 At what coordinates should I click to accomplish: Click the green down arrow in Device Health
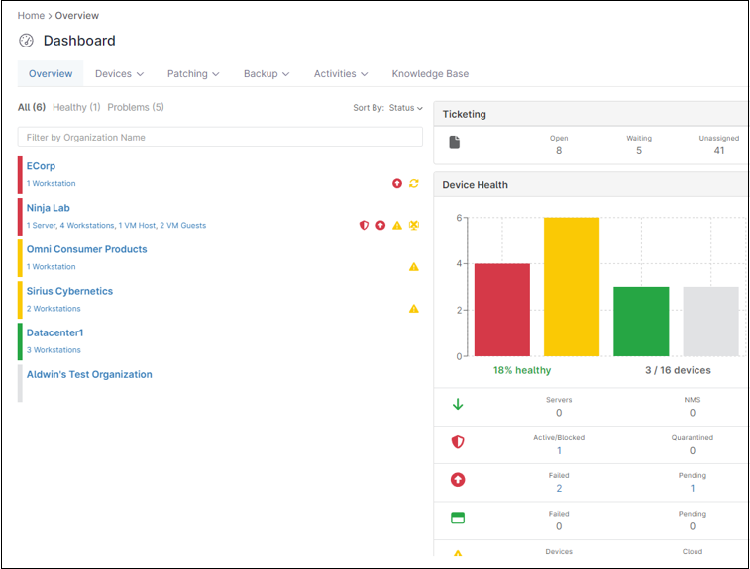(458, 405)
